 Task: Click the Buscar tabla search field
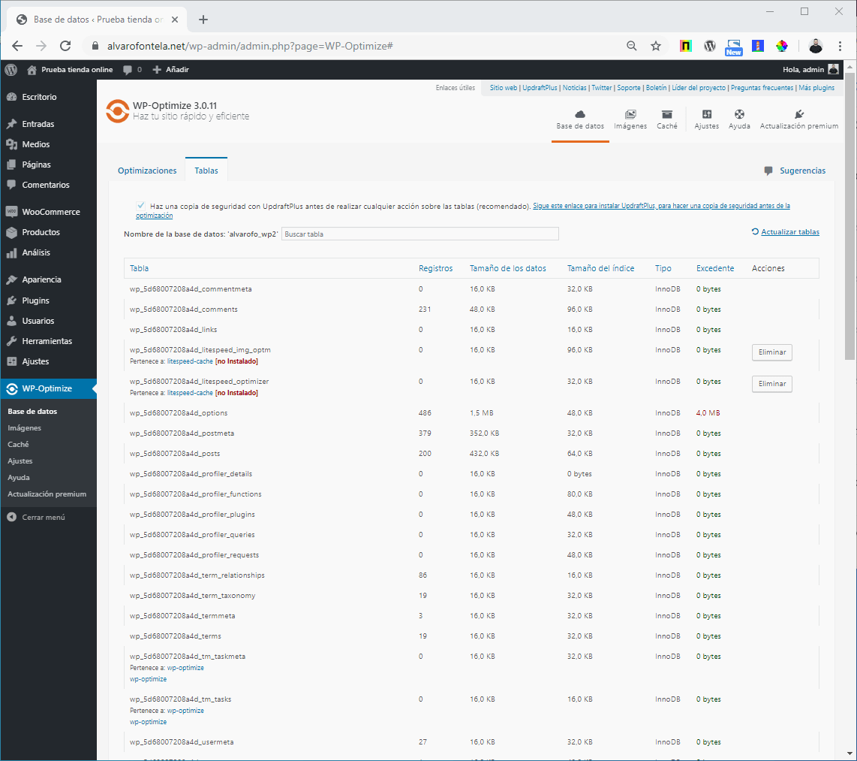[420, 234]
